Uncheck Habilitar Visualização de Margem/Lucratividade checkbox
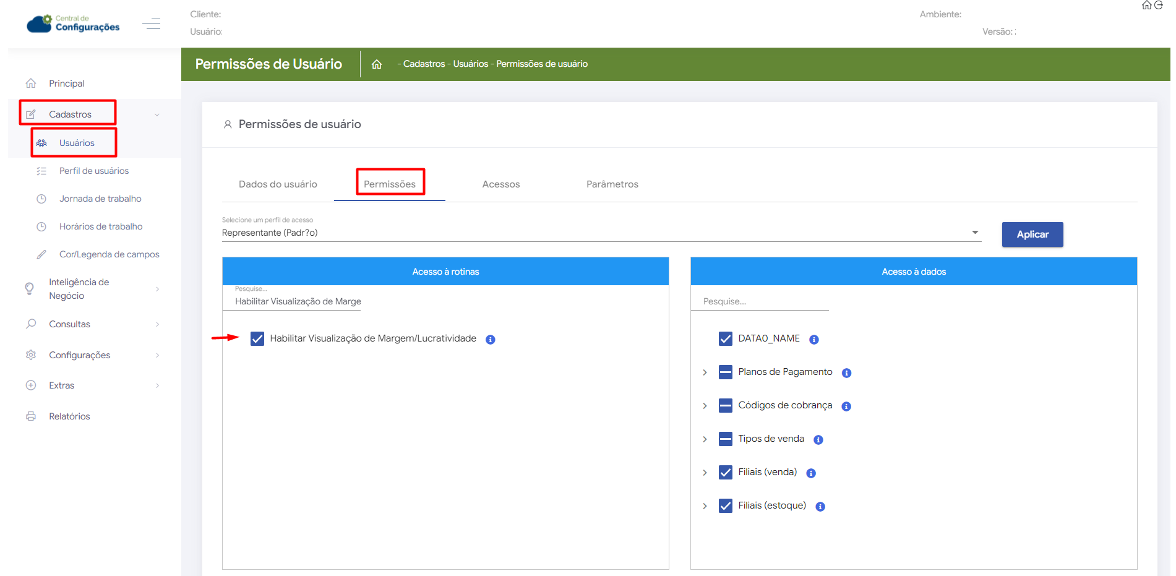The width and height of the screenshot is (1176, 576). coord(257,339)
